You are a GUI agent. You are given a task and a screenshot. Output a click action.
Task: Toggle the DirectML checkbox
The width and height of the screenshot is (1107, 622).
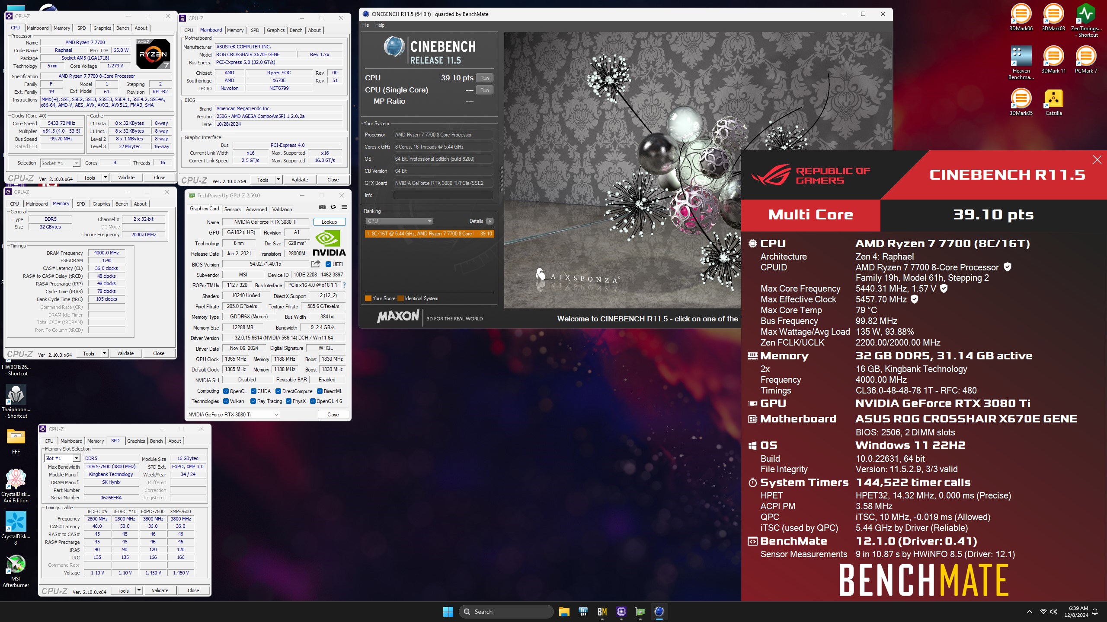320,391
